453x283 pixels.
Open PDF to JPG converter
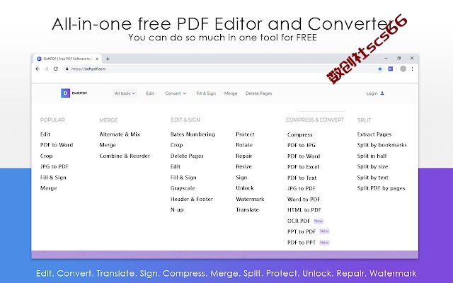[302, 145]
